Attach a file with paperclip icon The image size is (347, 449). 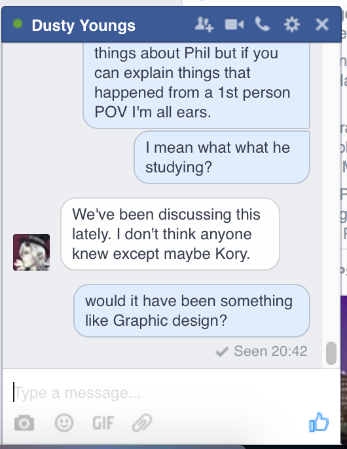coord(142,423)
